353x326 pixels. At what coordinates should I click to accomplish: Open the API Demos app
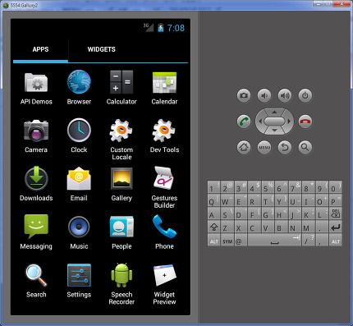click(36, 88)
